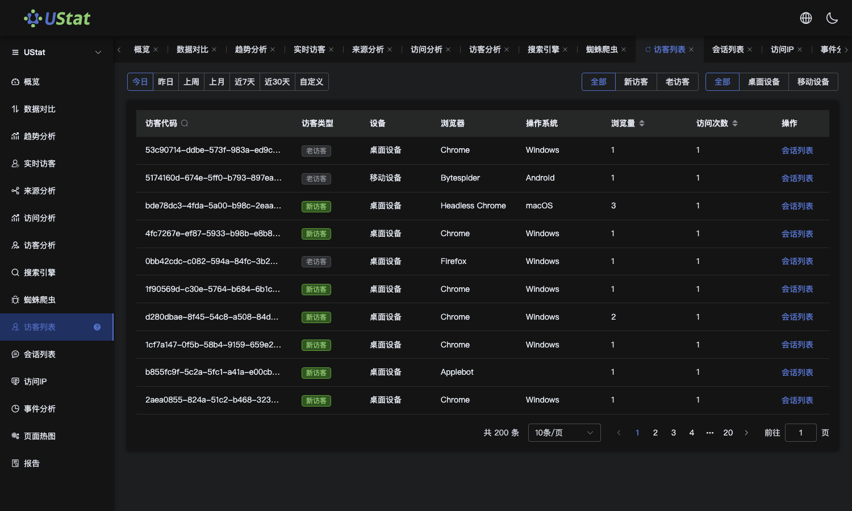
Task: Go to next page arrow
Action: pyautogui.click(x=746, y=433)
